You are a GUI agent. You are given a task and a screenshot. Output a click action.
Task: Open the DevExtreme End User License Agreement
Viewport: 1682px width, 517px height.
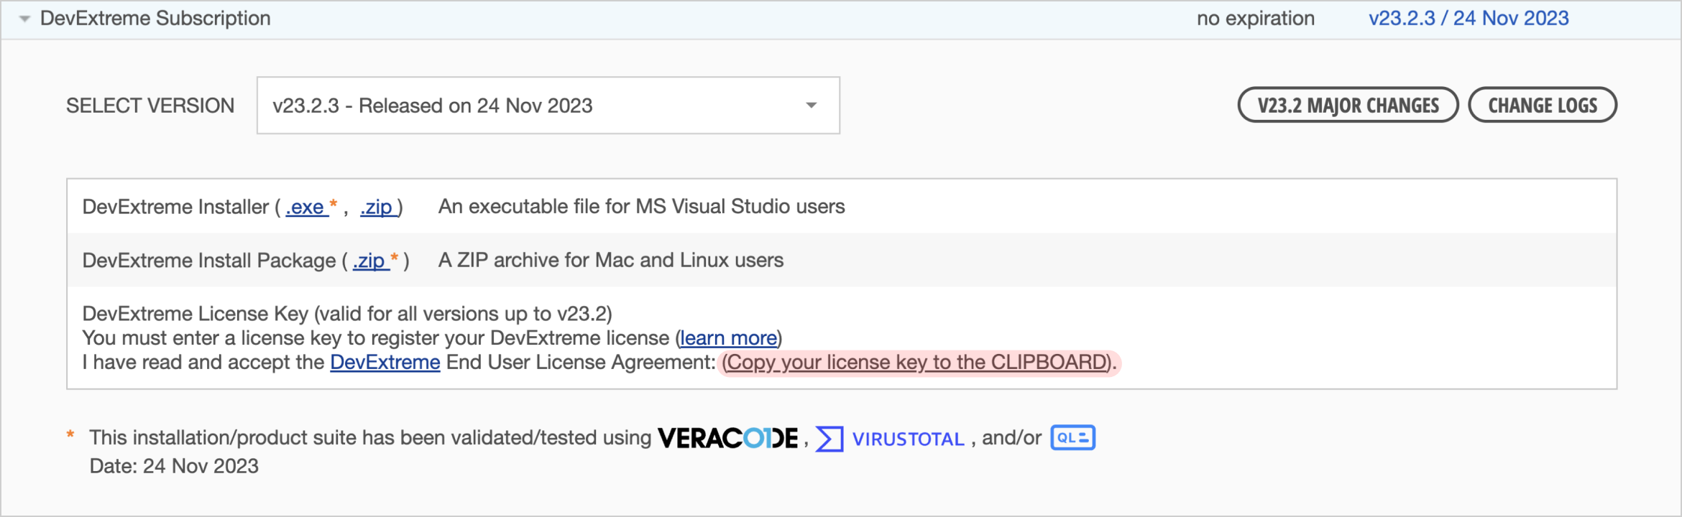pos(385,363)
